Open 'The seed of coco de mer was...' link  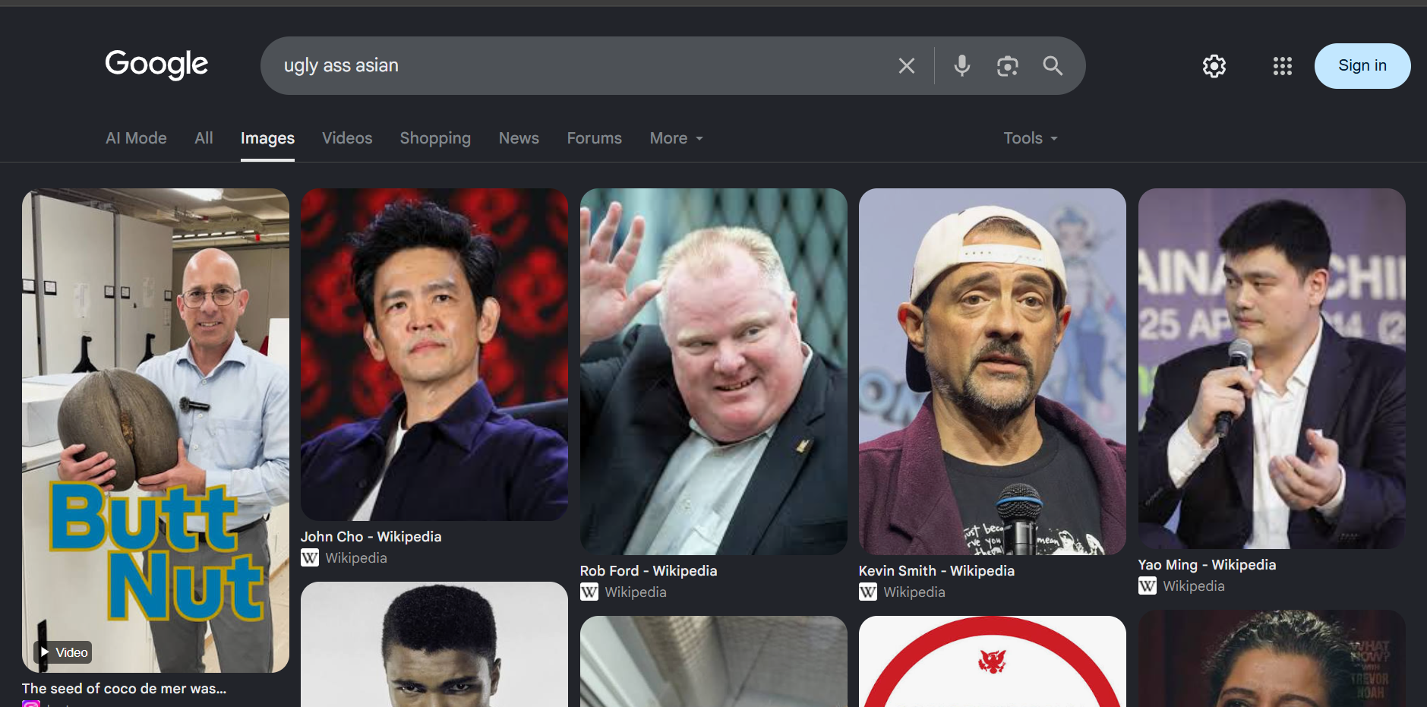click(x=124, y=689)
